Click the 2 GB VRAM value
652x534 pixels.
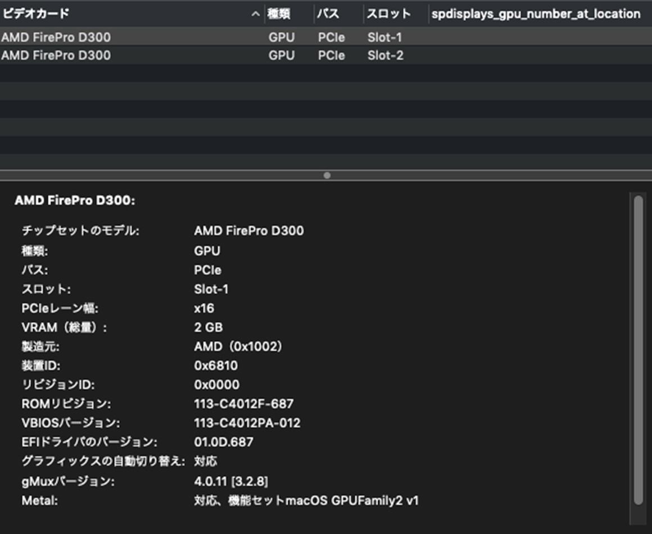tap(209, 327)
